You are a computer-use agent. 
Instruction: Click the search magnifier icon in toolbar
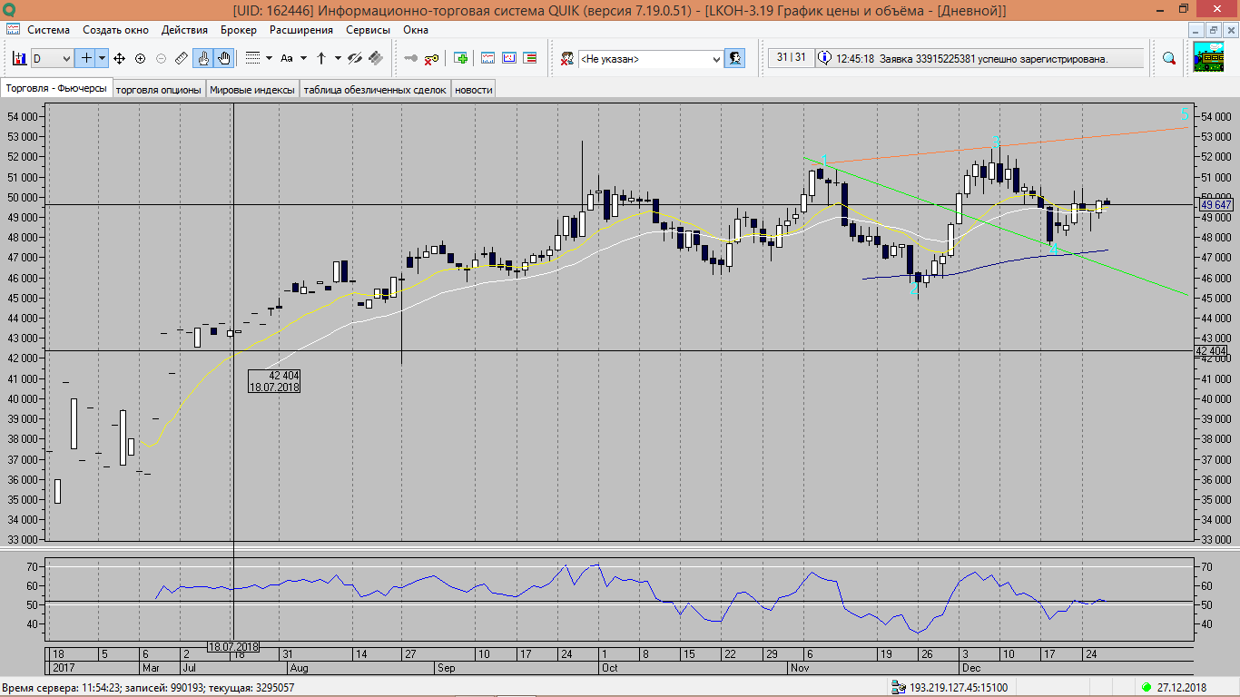(1169, 59)
